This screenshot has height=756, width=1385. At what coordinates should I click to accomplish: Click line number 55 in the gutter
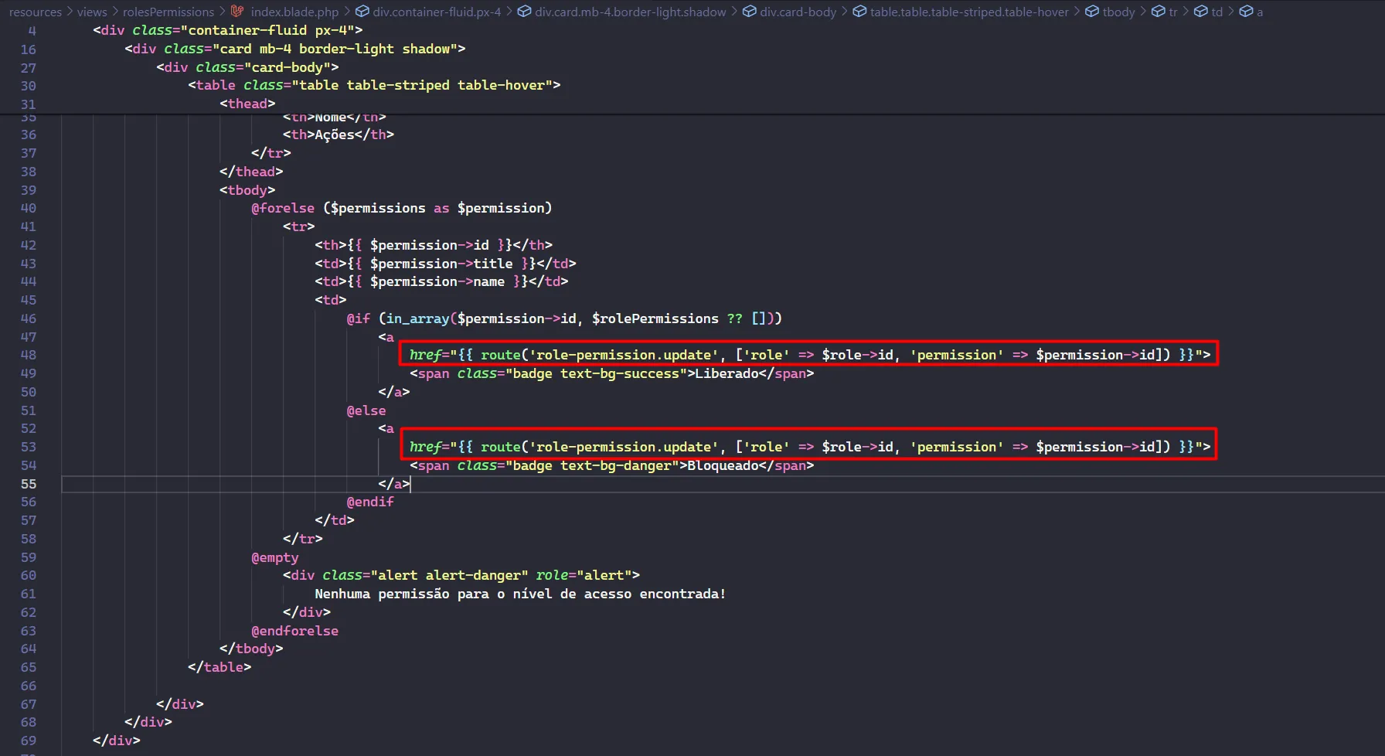click(29, 484)
